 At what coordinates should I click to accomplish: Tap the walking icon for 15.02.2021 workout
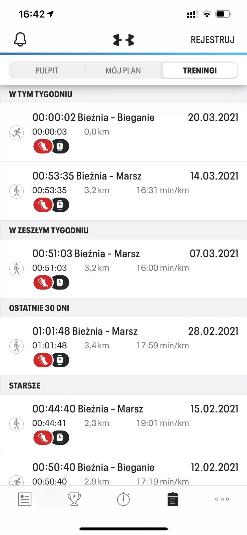point(17,424)
